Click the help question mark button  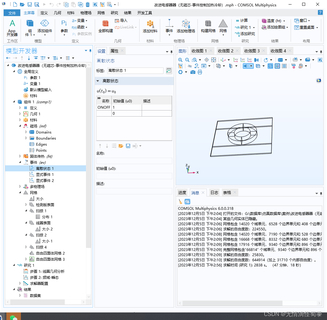click(320, 12)
